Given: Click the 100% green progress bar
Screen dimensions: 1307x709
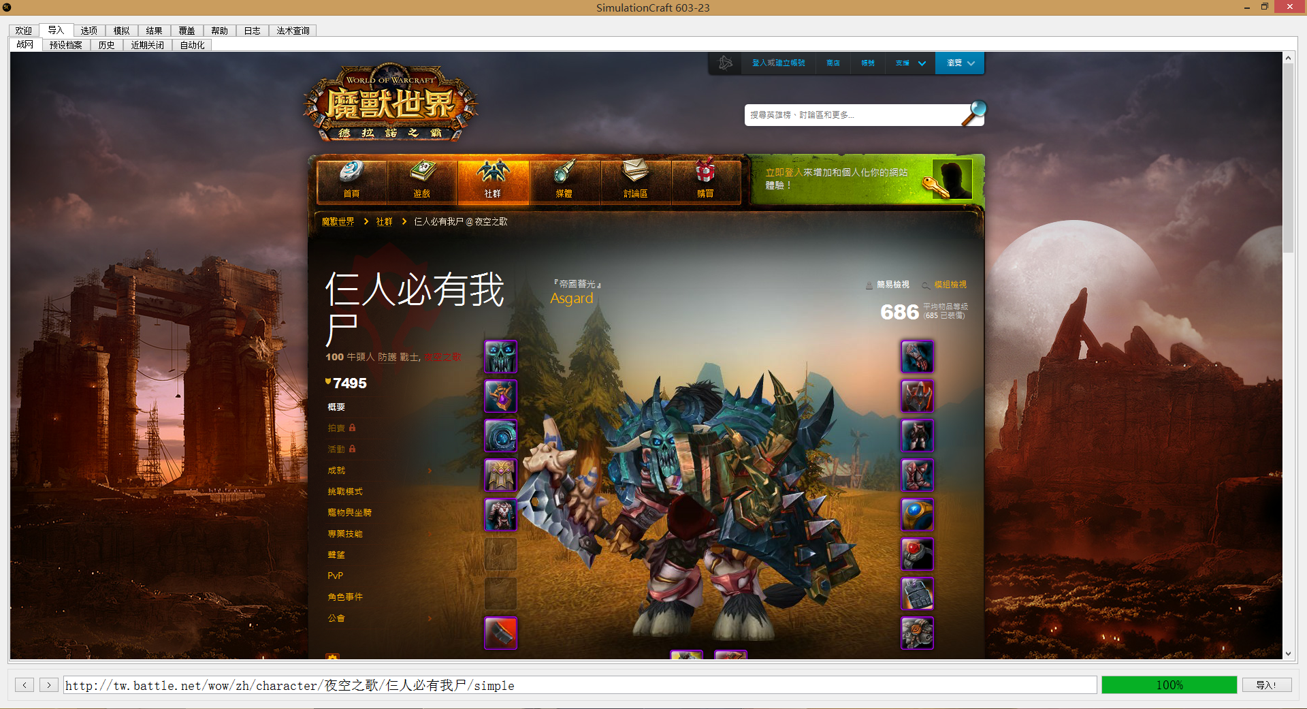Looking at the screenshot, I should tap(1169, 685).
